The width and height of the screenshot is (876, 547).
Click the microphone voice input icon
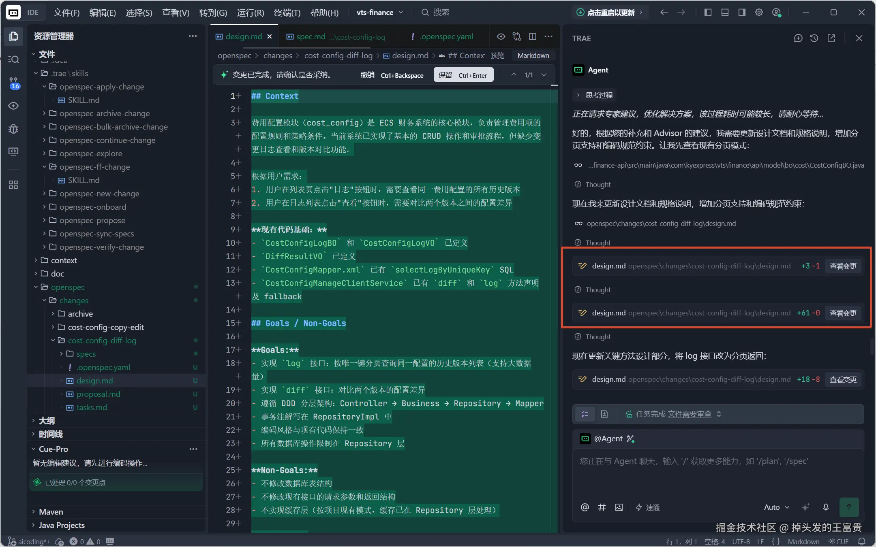(x=826, y=507)
